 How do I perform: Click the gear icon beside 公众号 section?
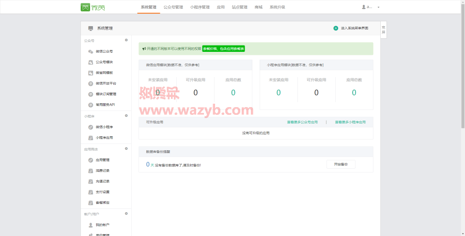click(126, 40)
